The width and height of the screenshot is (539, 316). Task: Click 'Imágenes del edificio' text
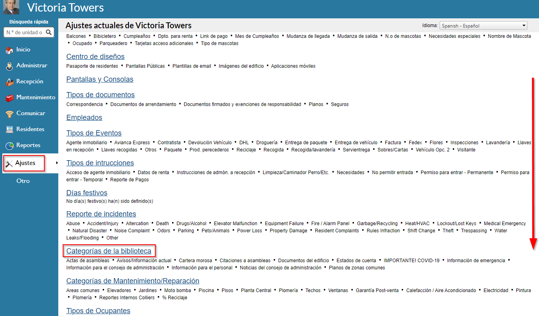pyautogui.click(x=241, y=66)
